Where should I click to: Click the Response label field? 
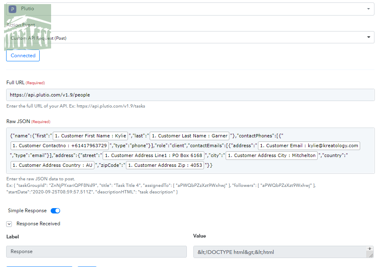click(x=96, y=251)
